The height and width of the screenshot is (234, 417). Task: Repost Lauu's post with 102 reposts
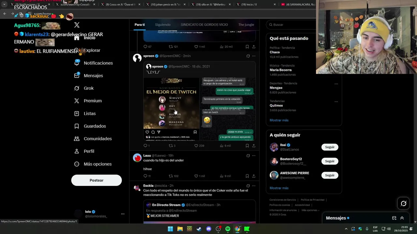coord(173,176)
